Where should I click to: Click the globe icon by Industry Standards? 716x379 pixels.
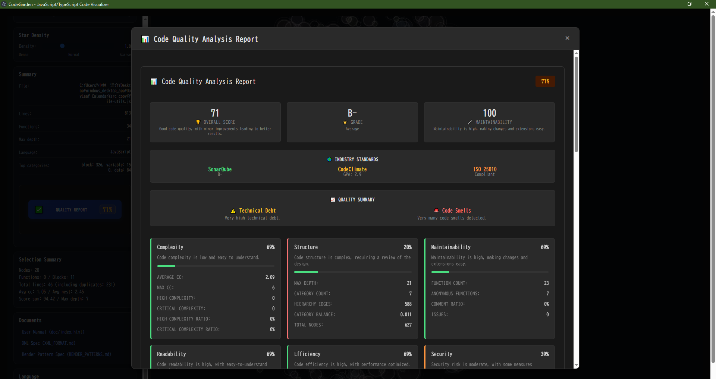329,160
